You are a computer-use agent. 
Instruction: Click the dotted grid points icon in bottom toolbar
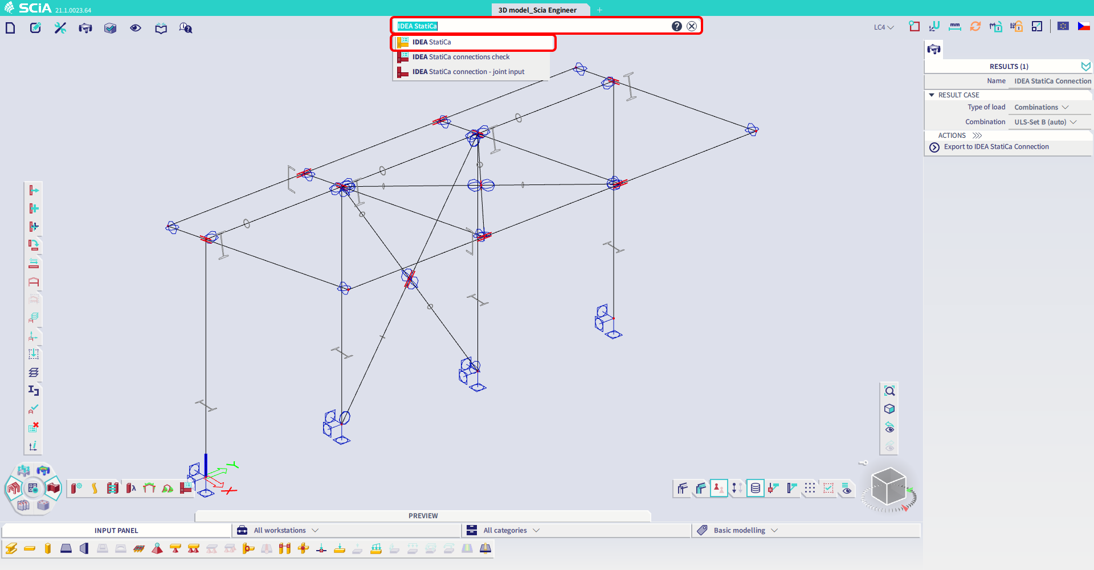point(810,488)
